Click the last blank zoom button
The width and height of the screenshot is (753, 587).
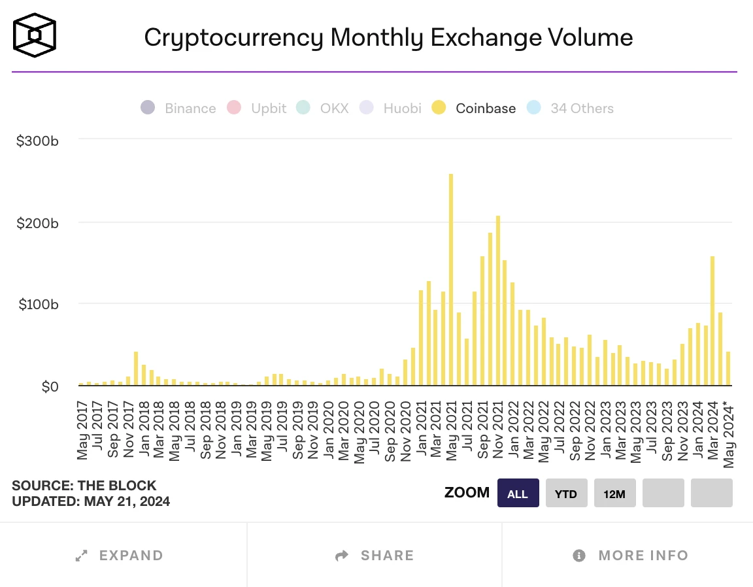(x=712, y=493)
